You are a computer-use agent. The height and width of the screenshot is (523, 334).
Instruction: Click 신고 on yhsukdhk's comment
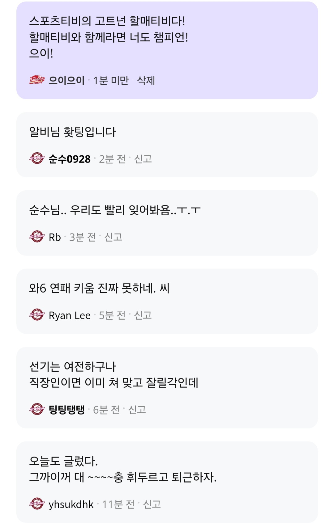pos(152,504)
